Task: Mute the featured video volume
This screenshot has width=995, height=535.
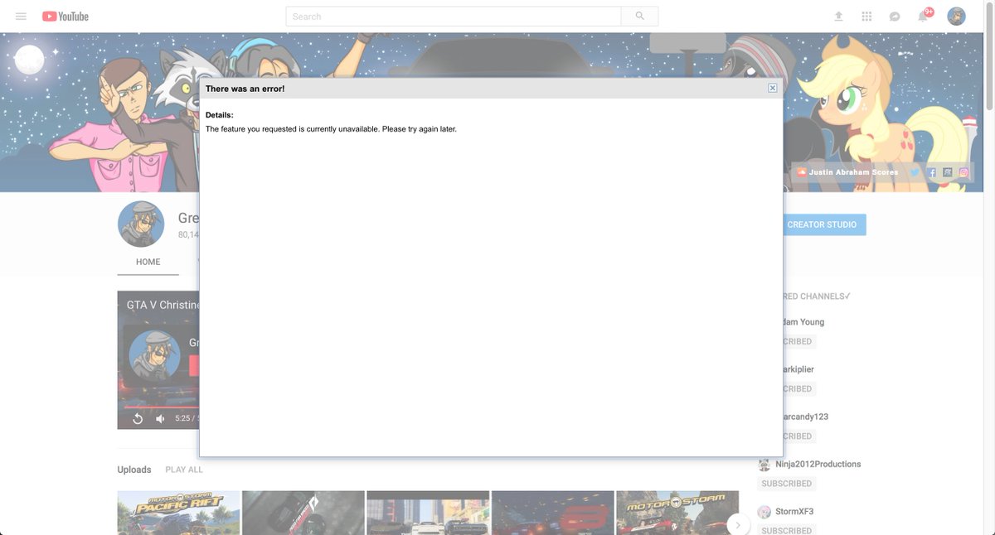Action: pyautogui.click(x=160, y=418)
